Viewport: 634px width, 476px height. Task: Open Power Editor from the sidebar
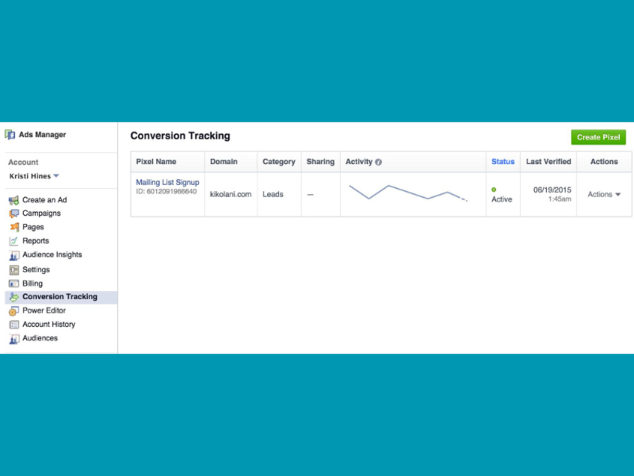(44, 310)
